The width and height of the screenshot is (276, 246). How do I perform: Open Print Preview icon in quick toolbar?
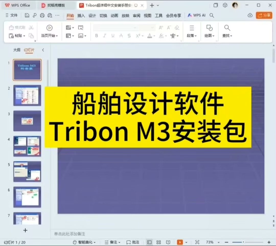click(x=50, y=16)
